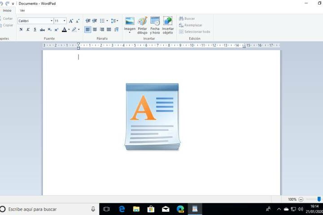Image resolution: width=323 pixels, height=215 pixels.
Task: Apply the text highlight color
Action: pyautogui.click(x=74, y=30)
